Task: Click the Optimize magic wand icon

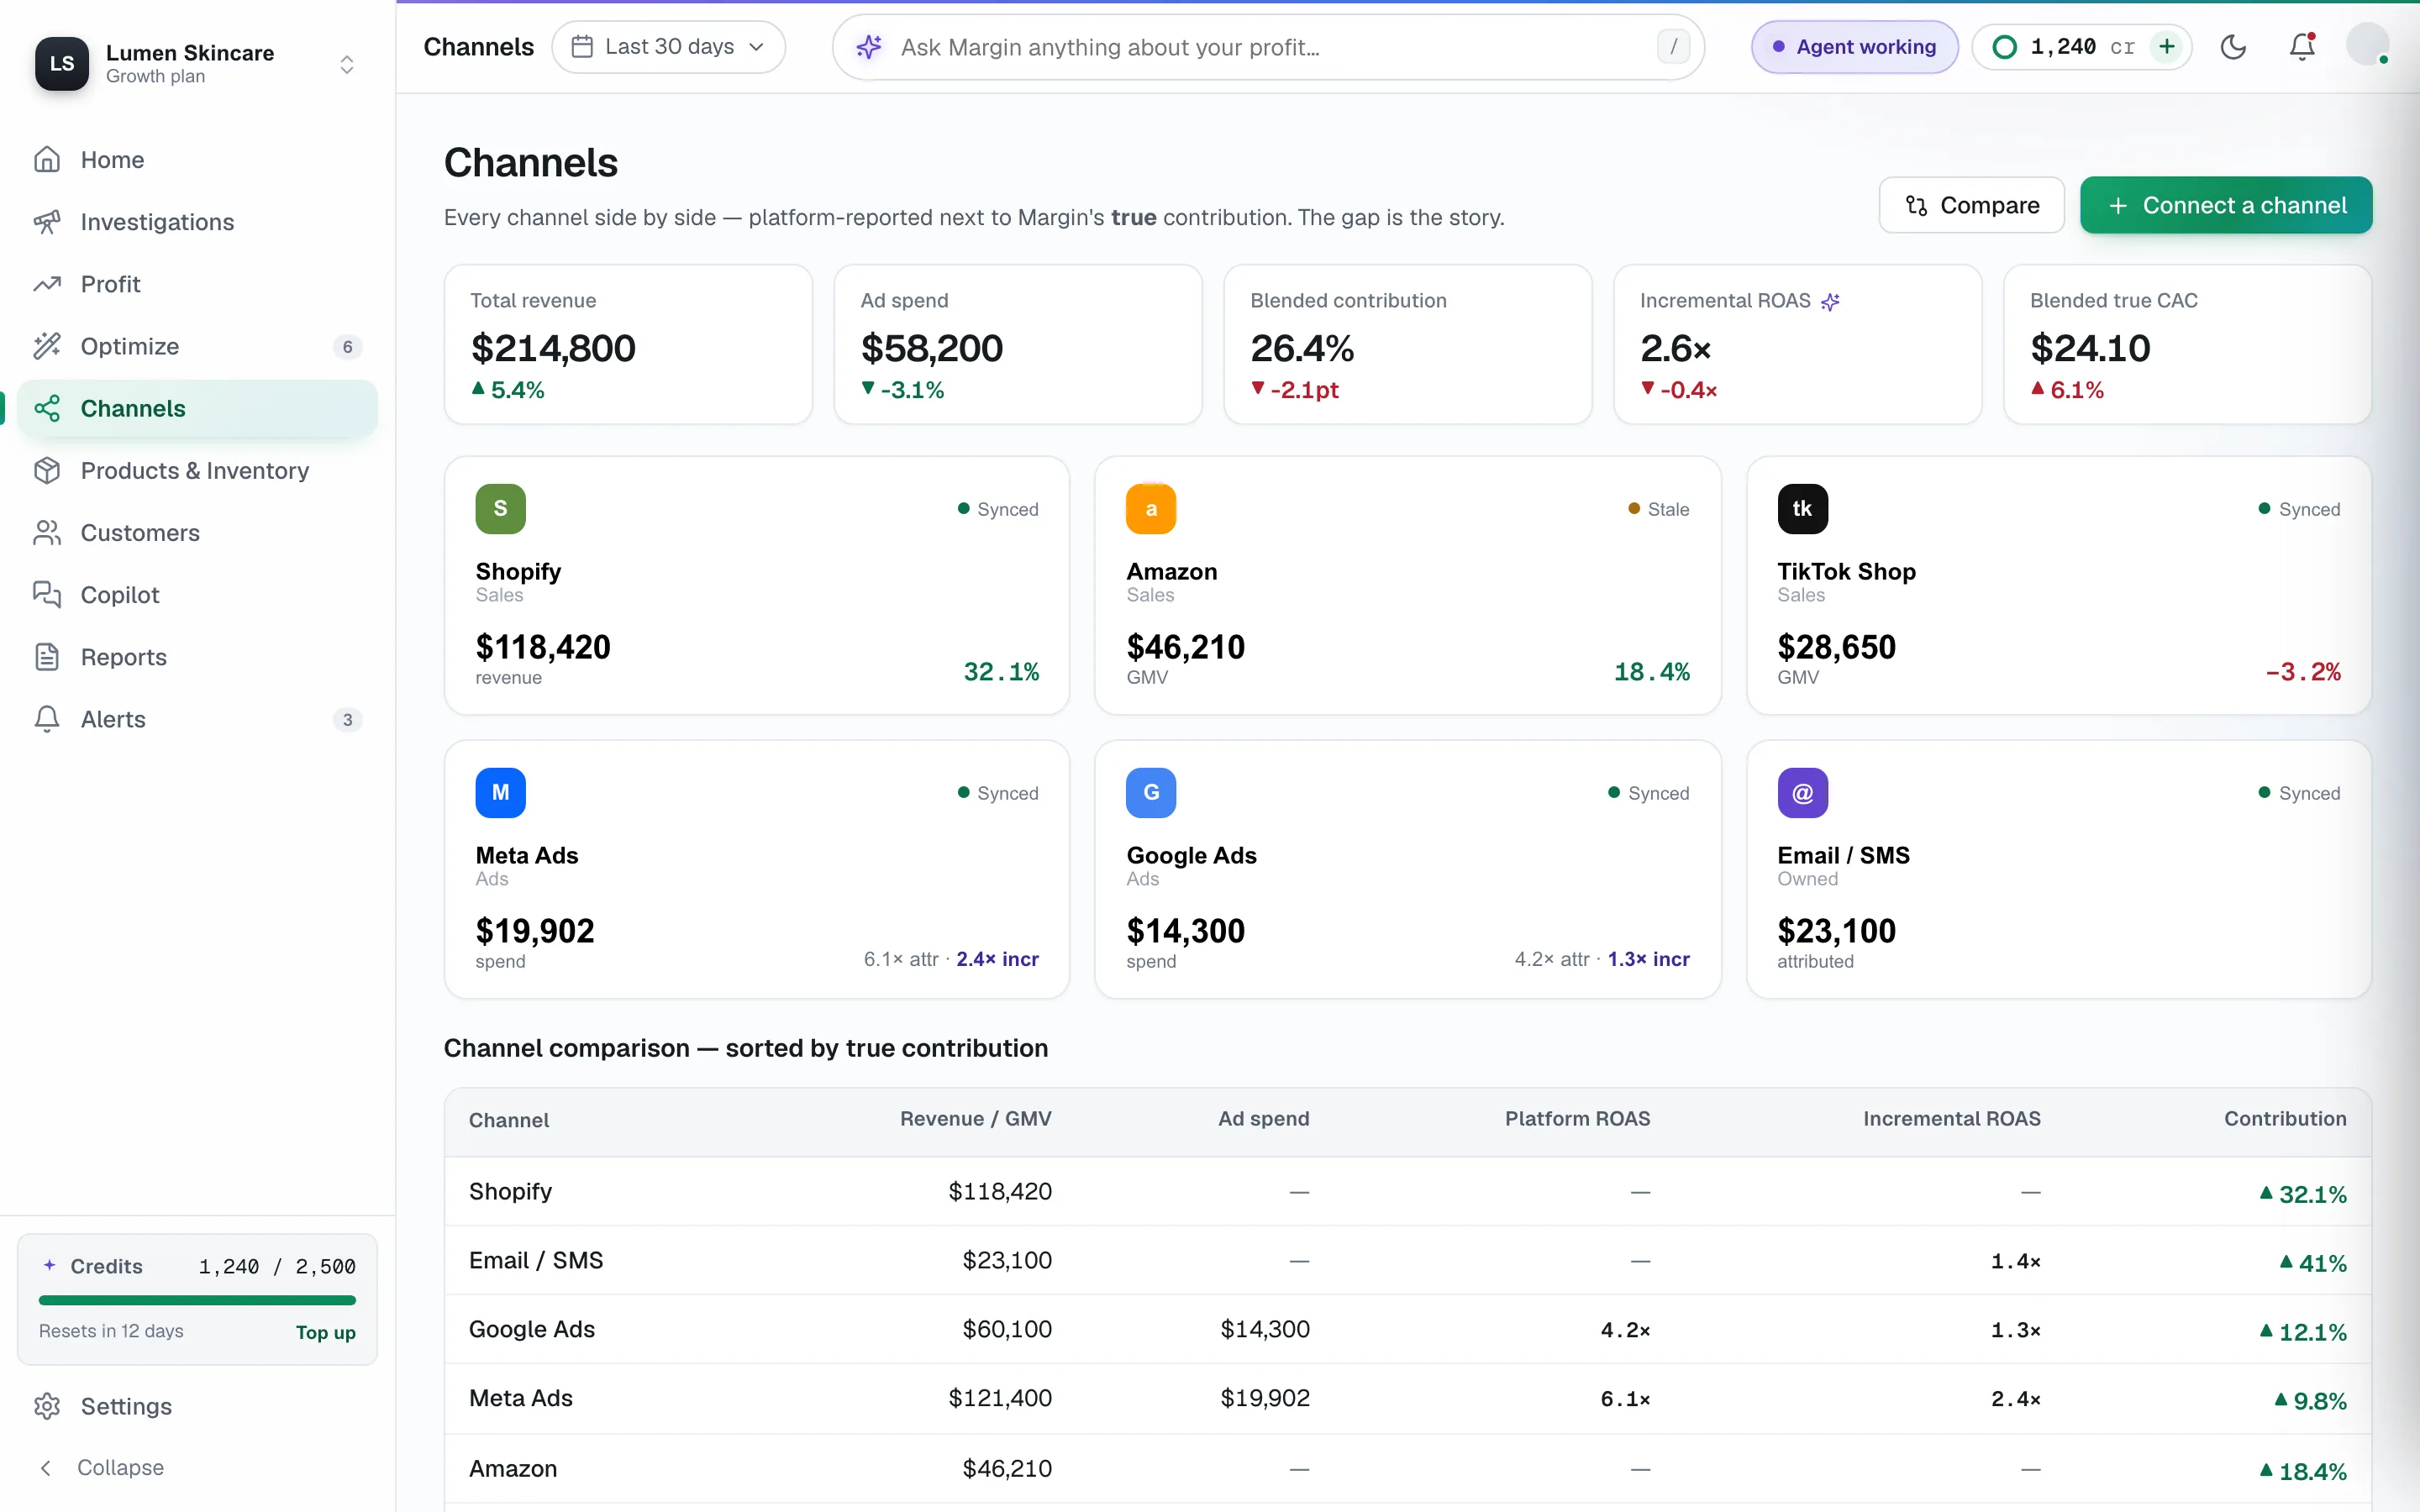Action: pyautogui.click(x=47, y=346)
